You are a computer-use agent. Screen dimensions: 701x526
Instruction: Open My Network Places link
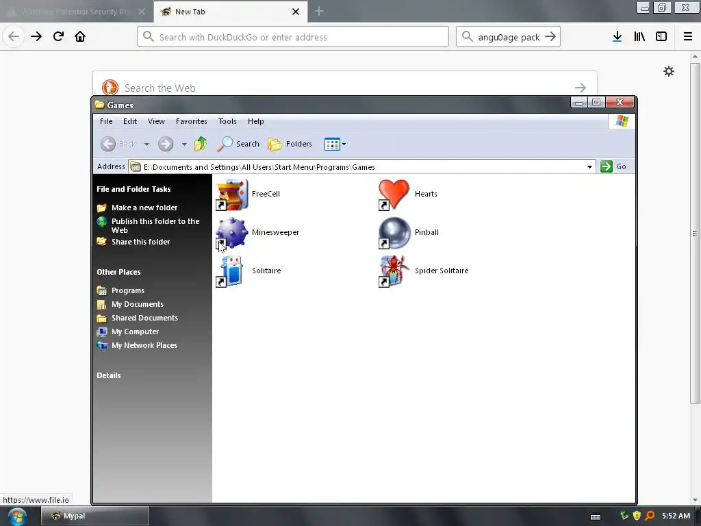[144, 345]
